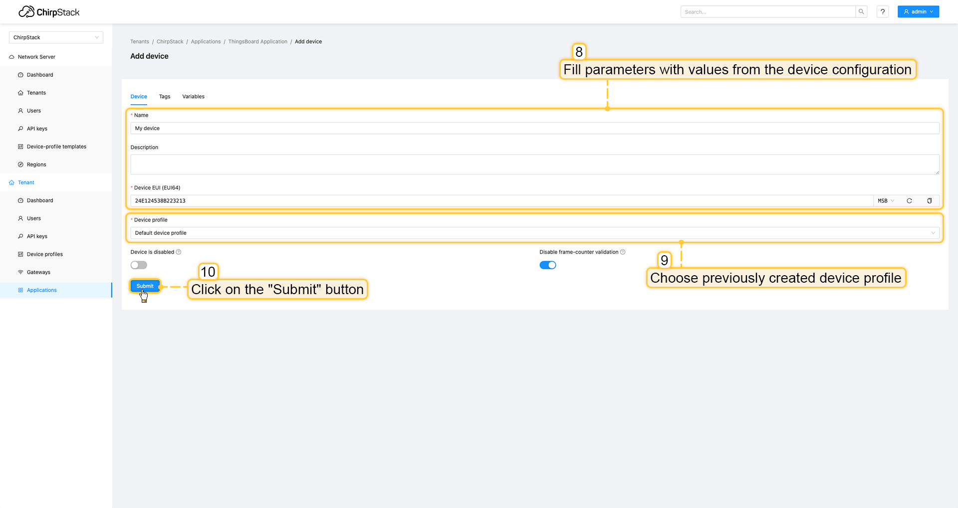Click help icon beside frame-counter validation

click(623, 252)
